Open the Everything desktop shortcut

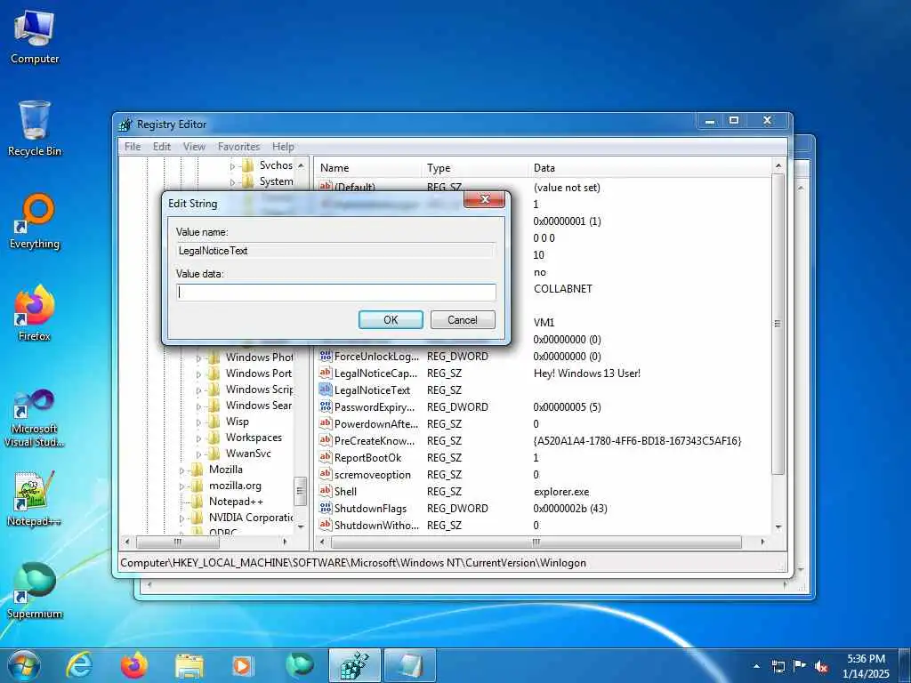35,221
